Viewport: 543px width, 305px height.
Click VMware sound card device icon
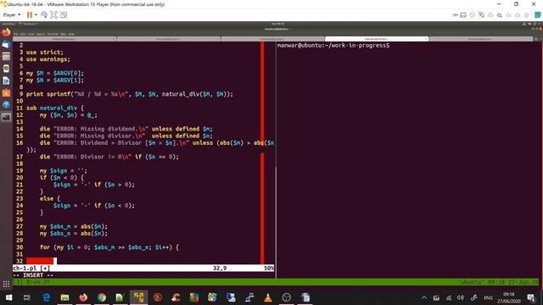500,15
